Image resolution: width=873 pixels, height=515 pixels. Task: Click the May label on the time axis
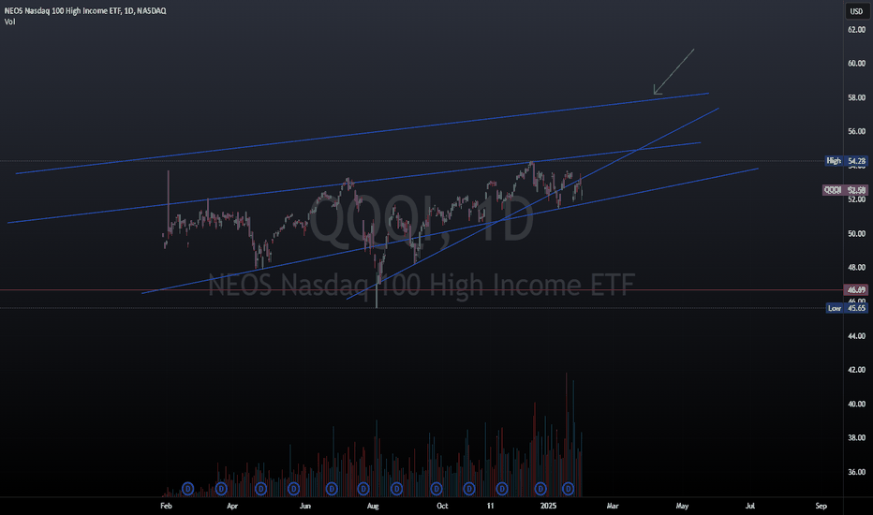tap(682, 506)
